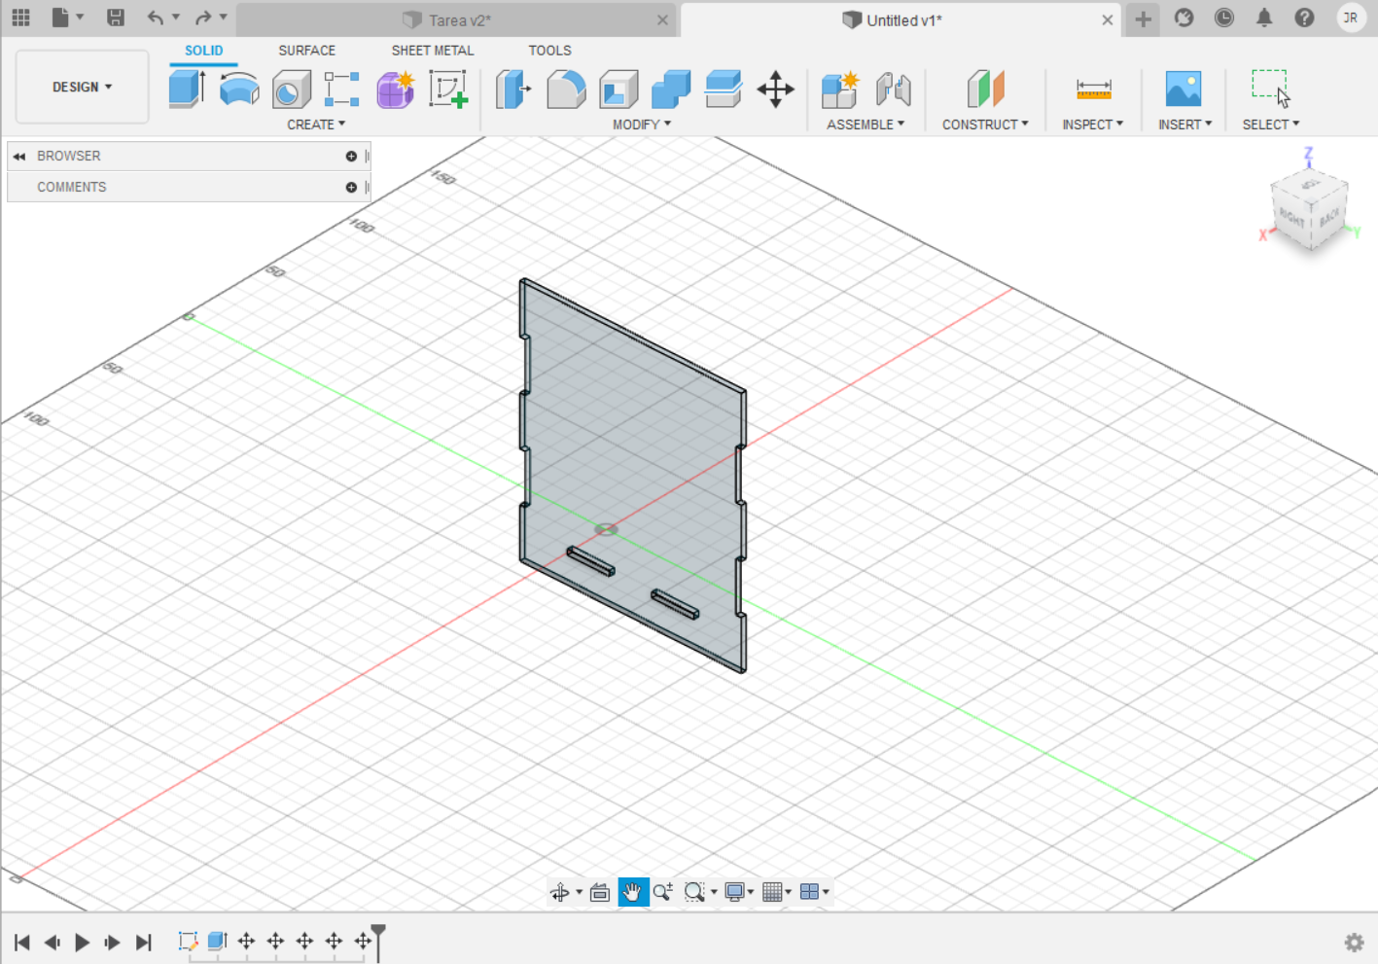The height and width of the screenshot is (964, 1378).
Task: Switch to the Tarea v2* document tab
Action: (457, 19)
